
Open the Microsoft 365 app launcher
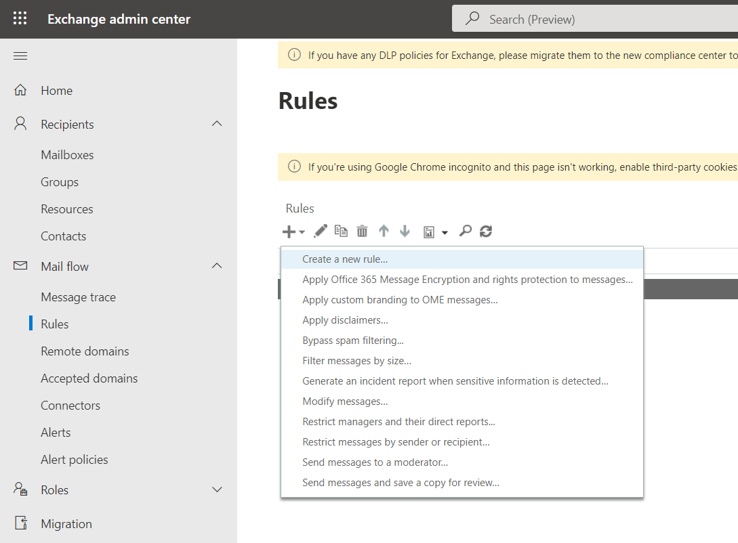coord(20,18)
